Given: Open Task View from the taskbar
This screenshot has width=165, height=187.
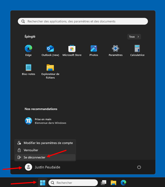Looking at the screenshot, I should point(103,183).
